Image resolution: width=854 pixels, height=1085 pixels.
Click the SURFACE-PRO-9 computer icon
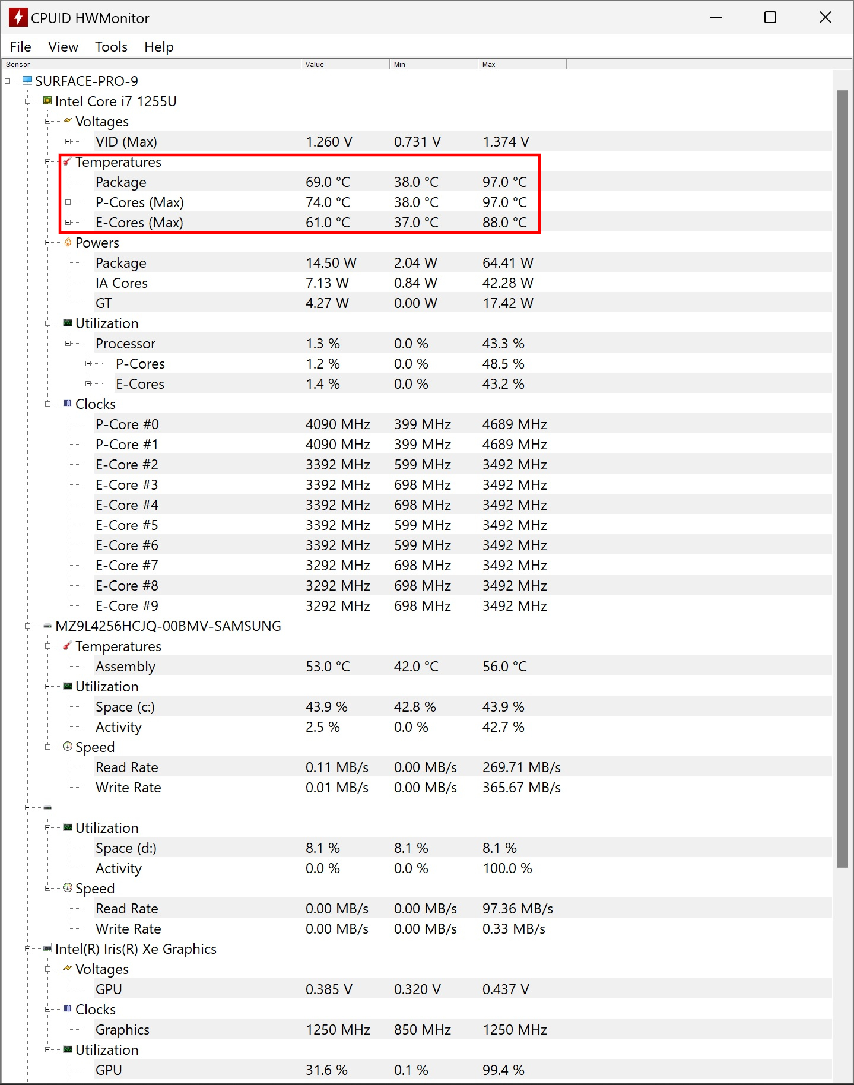point(27,80)
